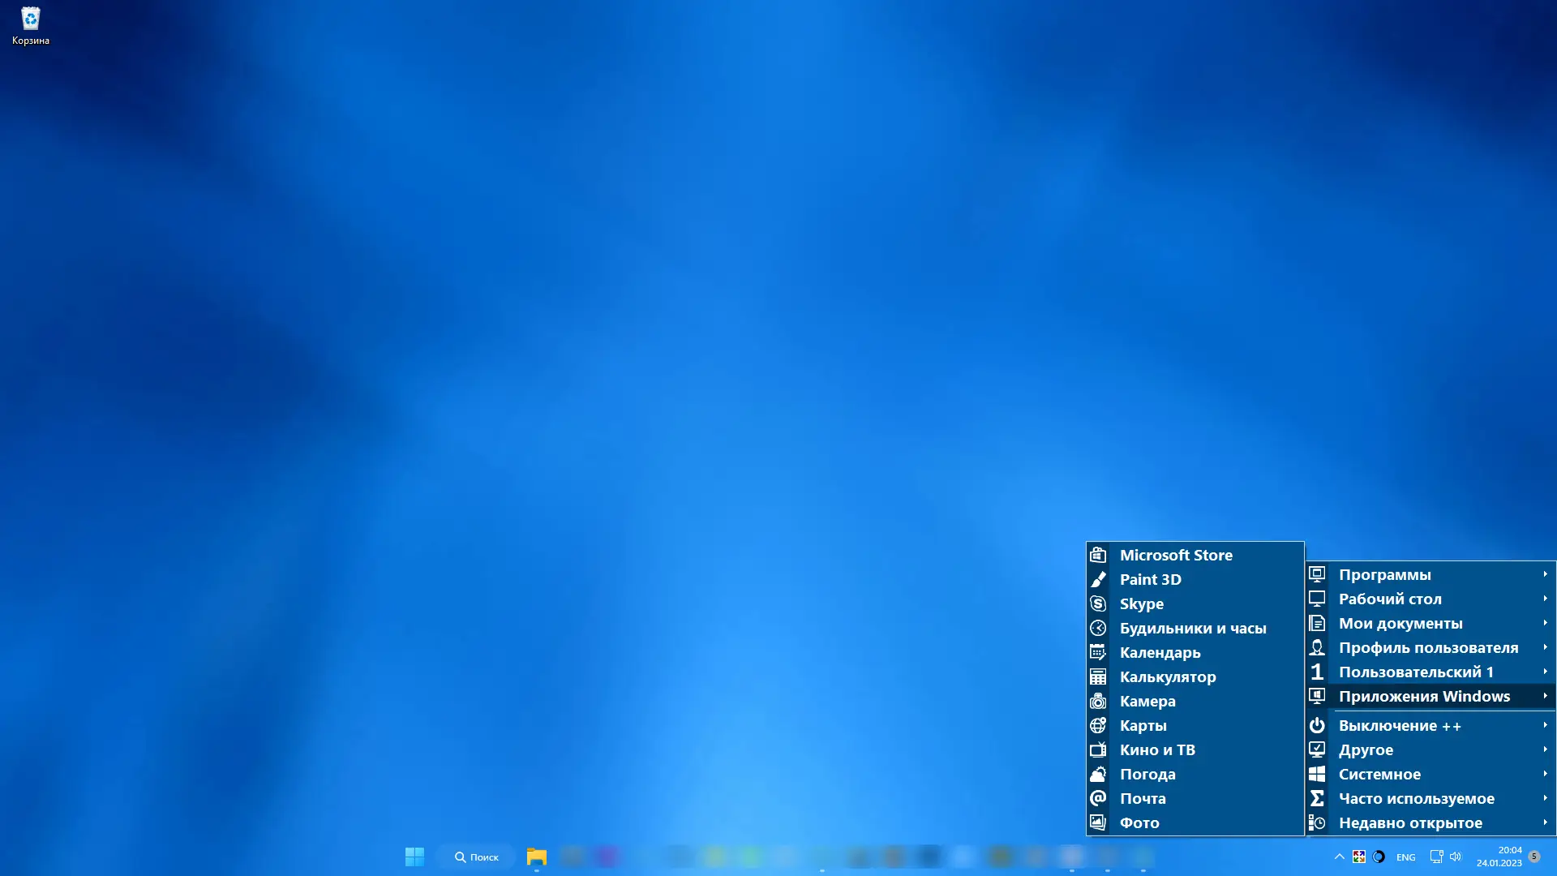Open the Мои документы menu item
The height and width of the screenshot is (876, 1557).
(1400, 624)
